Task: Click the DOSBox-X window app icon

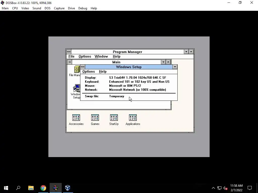Action: [3, 3]
